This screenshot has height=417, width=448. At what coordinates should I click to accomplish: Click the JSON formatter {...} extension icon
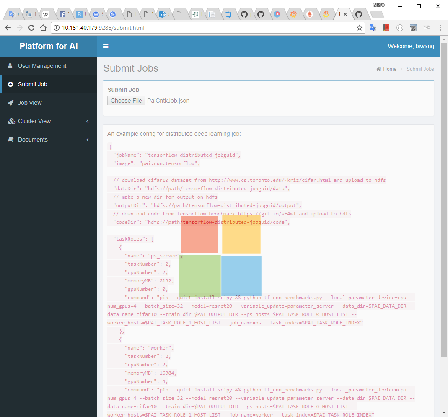[399, 28]
